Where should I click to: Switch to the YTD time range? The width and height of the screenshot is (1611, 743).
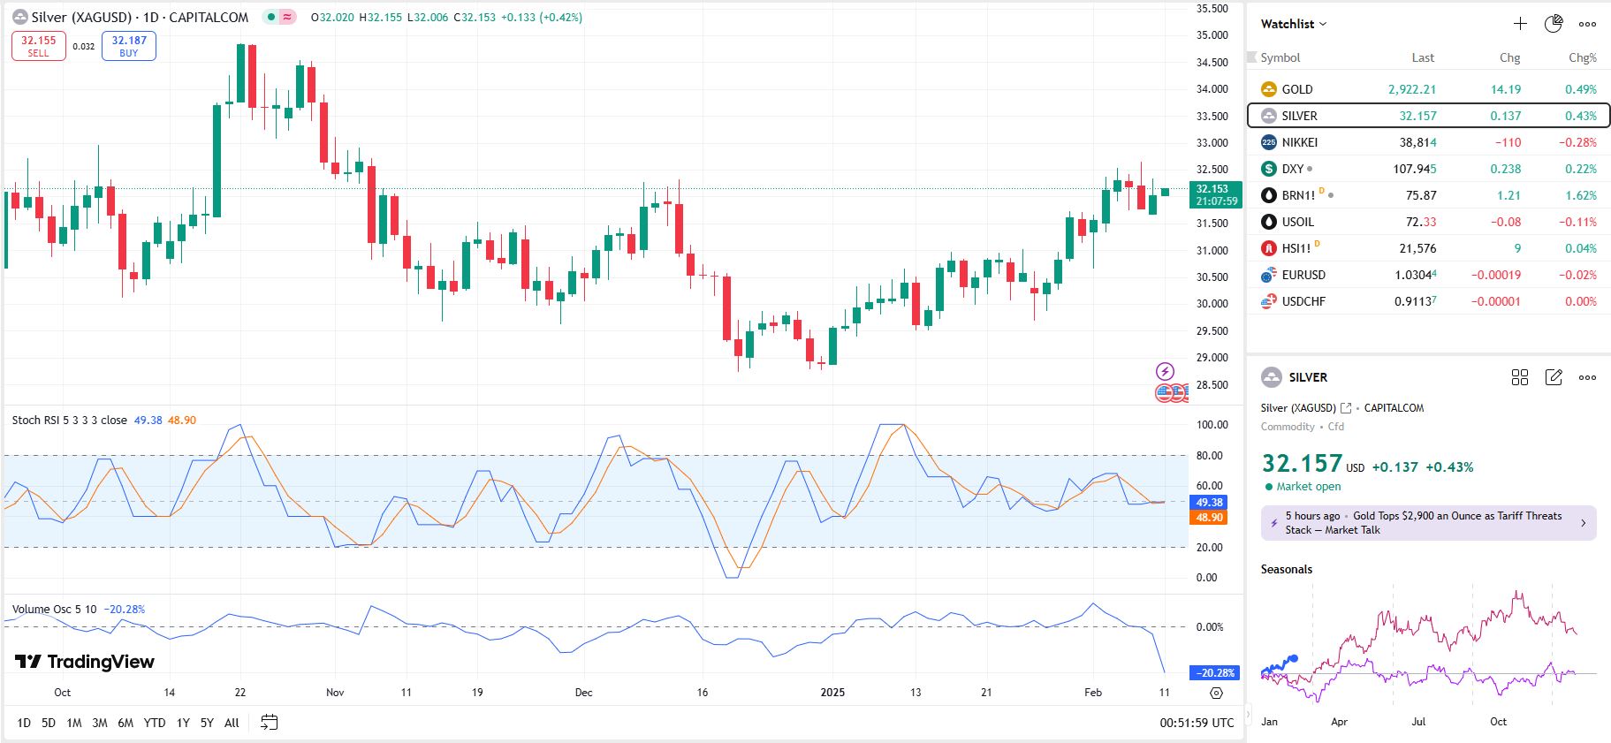(x=155, y=723)
